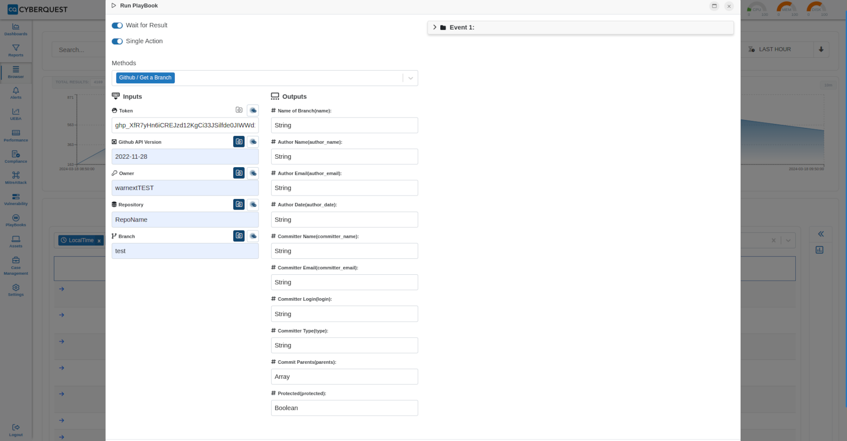Clear the background filter with X

pyautogui.click(x=773, y=240)
